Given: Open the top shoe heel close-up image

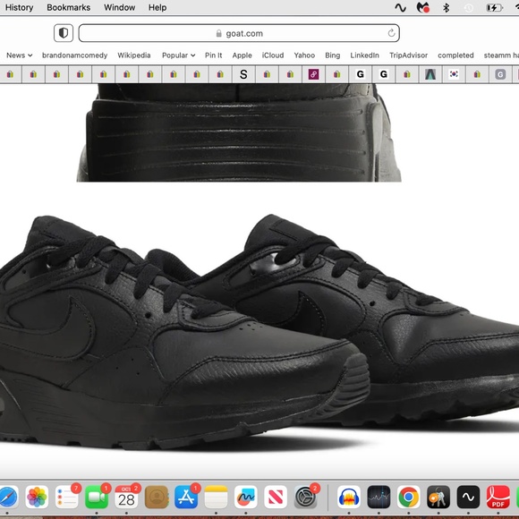Looking at the screenshot, I should coord(239,132).
